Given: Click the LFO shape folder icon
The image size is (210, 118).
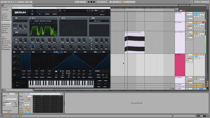Looking at the screenshot, I should [x=56, y=71].
